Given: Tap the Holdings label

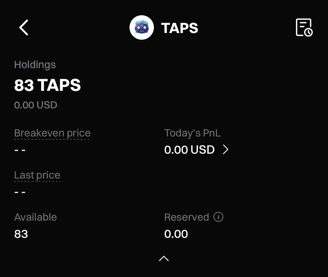Looking at the screenshot, I should point(35,65).
